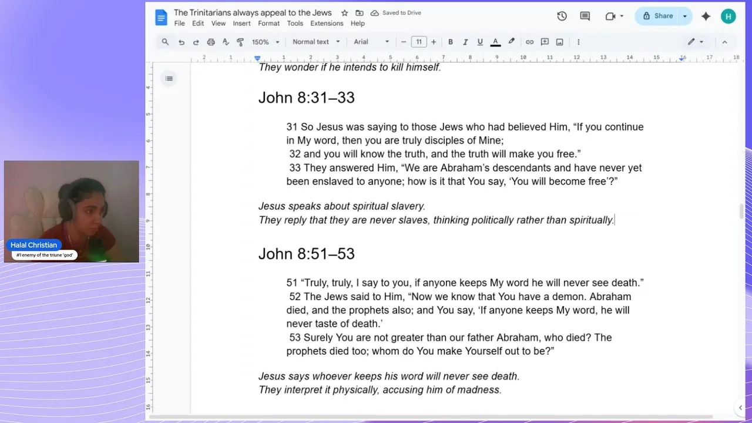Open the Edit menu

[x=198, y=23]
